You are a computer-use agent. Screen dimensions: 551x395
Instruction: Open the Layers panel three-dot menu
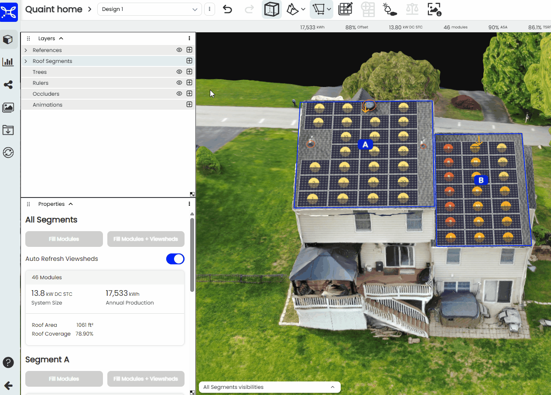point(189,38)
